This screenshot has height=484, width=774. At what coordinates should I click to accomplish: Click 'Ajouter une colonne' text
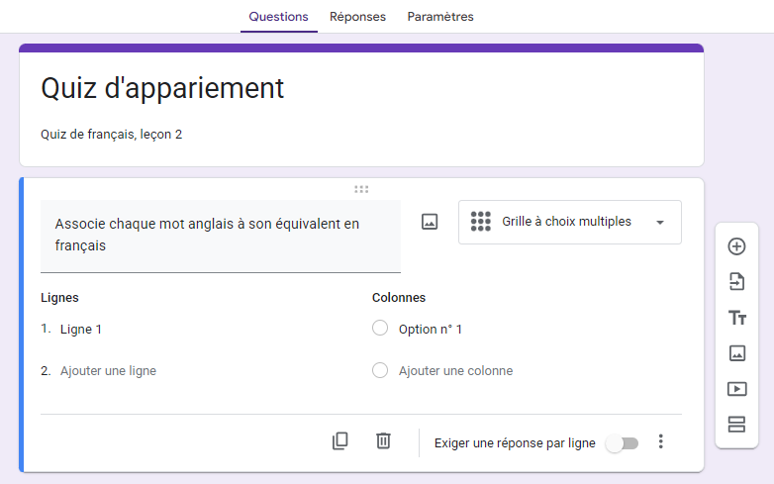point(455,371)
